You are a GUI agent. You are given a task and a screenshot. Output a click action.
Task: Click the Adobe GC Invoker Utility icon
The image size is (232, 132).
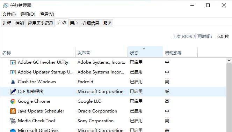[x=13, y=62]
